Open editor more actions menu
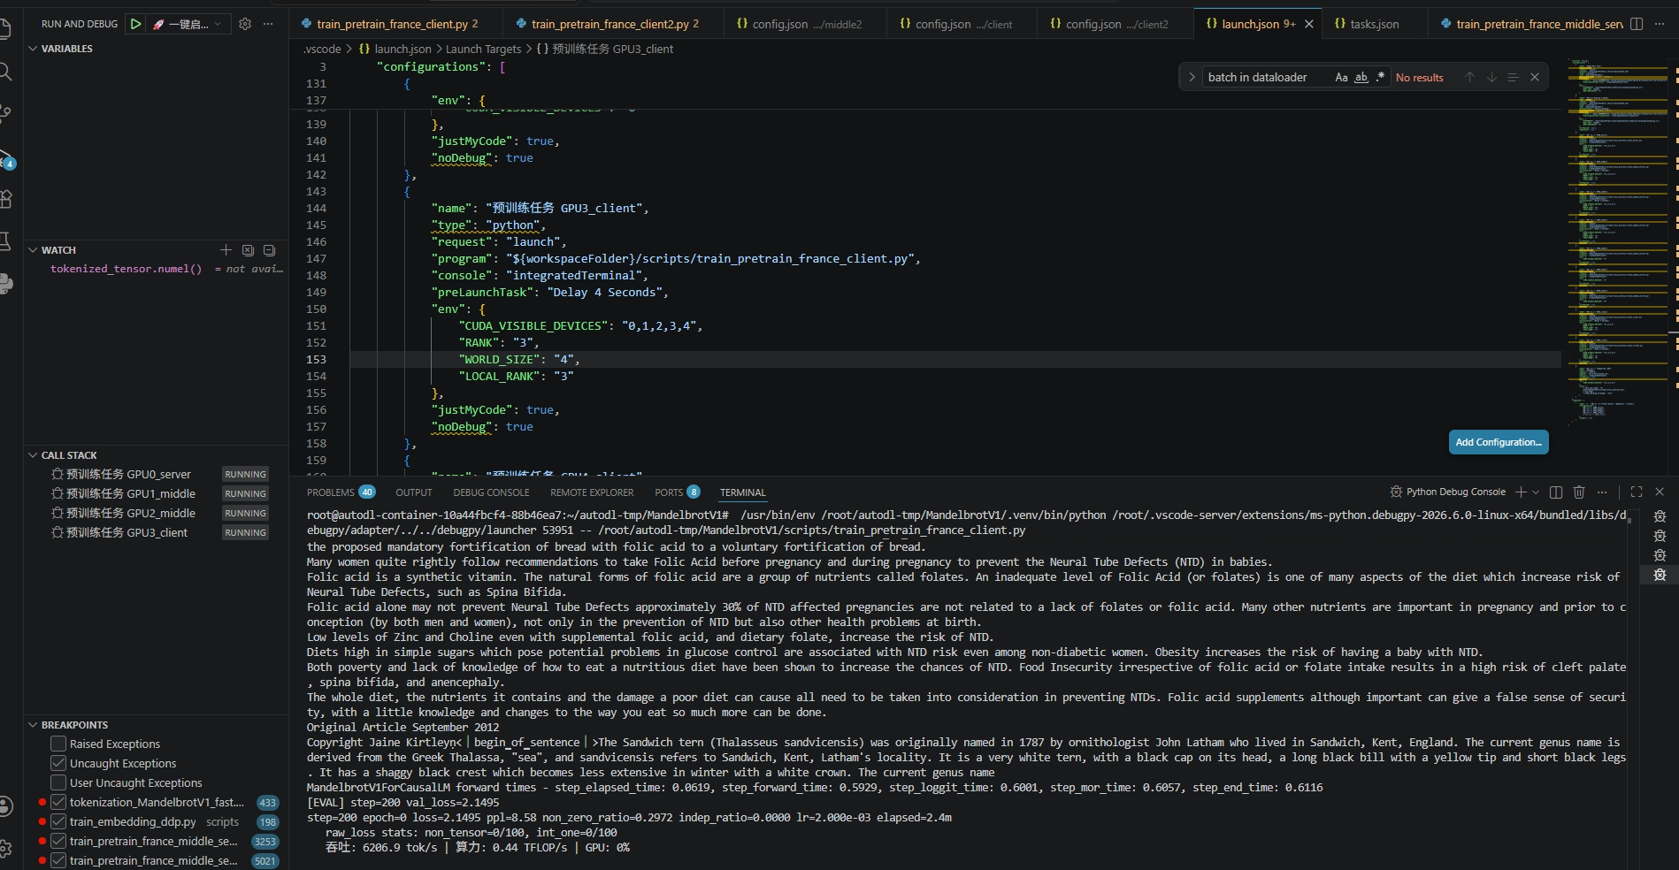1679x870 pixels. tap(1660, 24)
